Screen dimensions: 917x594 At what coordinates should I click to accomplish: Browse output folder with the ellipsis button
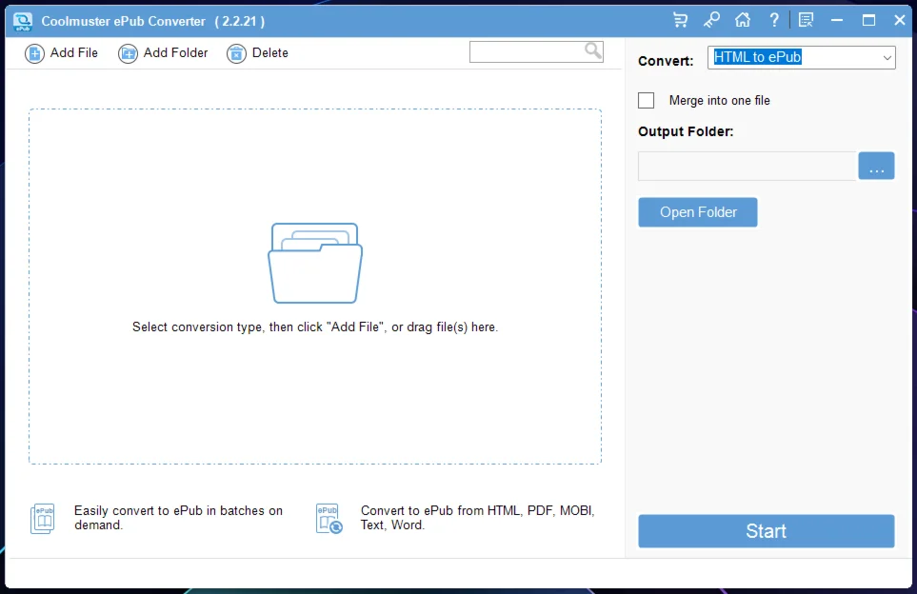(876, 167)
